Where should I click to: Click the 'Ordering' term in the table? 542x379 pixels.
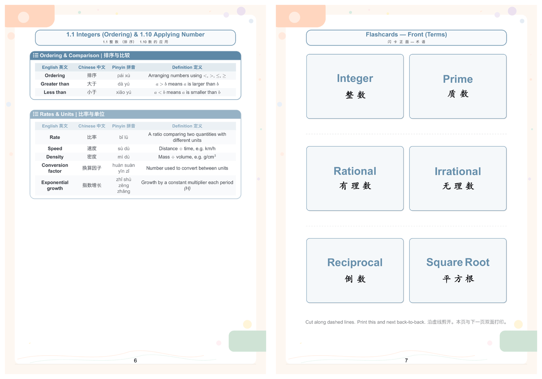(x=55, y=76)
